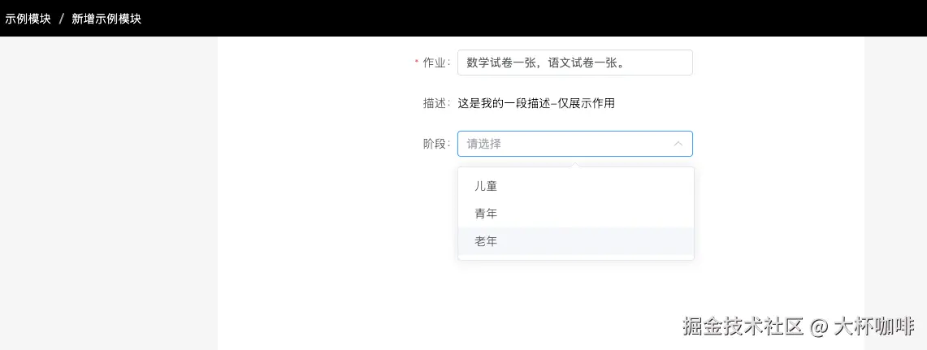This screenshot has width=927, height=350.
Task: Click the 阶段 field label
Action: tap(435, 144)
